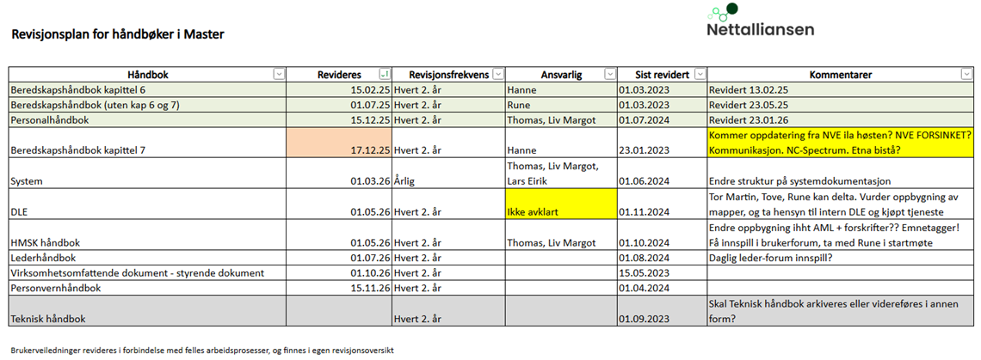Click comment 'Revidert 23.05.25'
The height and width of the screenshot is (360, 981).
point(840,104)
